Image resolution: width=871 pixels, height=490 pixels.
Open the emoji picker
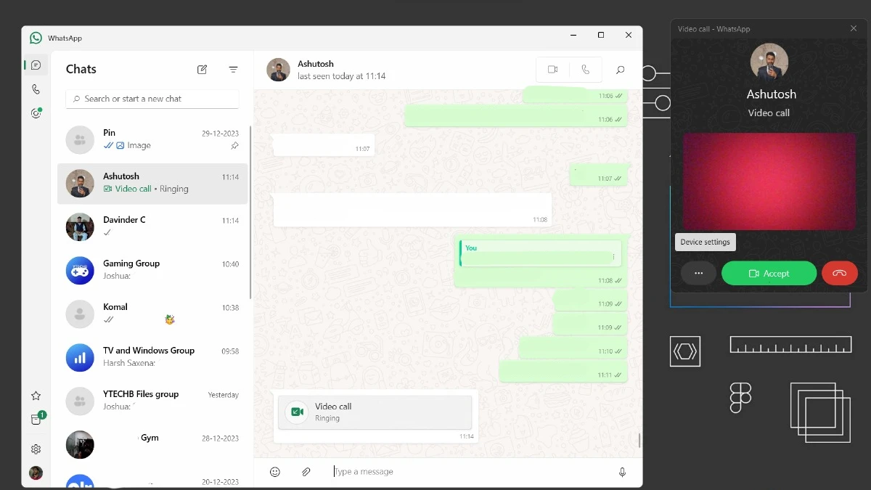[275, 472]
